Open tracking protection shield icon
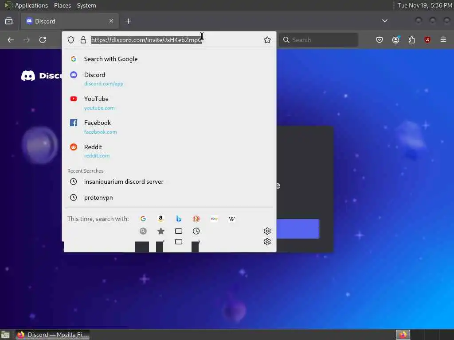 pyautogui.click(x=71, y=40)
